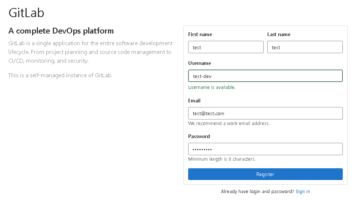Viewport: 361px width, 200px height.
Task: Click the minimum password length hint
Action: (x=222, y=159)
